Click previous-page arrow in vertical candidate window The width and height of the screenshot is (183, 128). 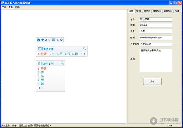(x=39, y=88)
